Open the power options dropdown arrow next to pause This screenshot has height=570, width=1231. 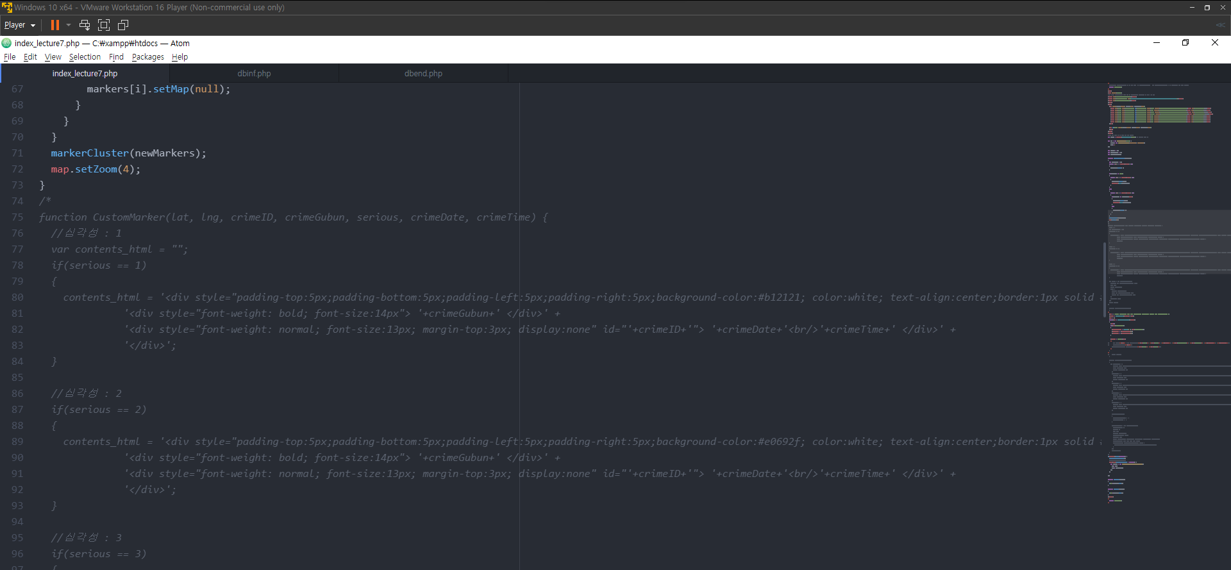tap(69, 25)
